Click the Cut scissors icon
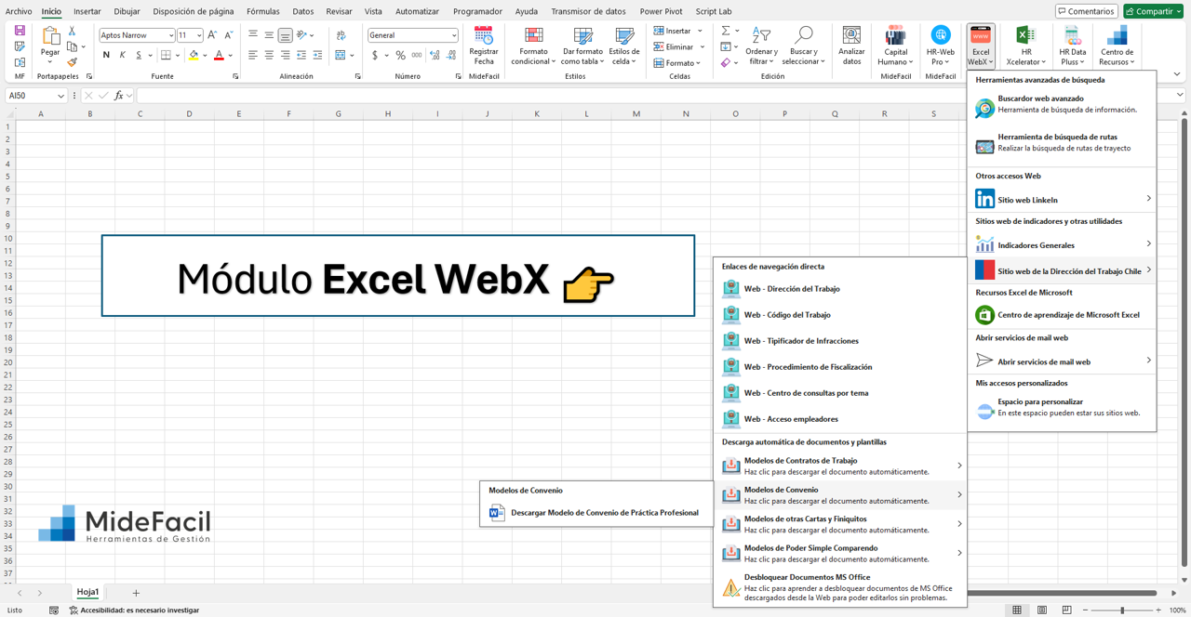Image resolution: width=1191 pixels, height=617 pixels. (72, 31)
